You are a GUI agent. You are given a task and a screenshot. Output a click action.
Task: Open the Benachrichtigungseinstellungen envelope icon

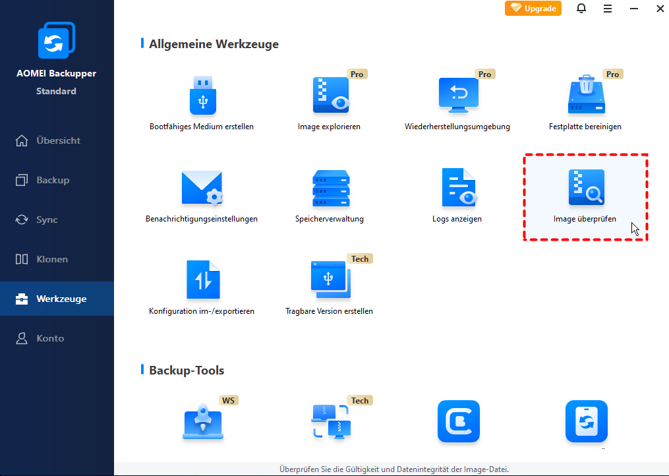202,189
